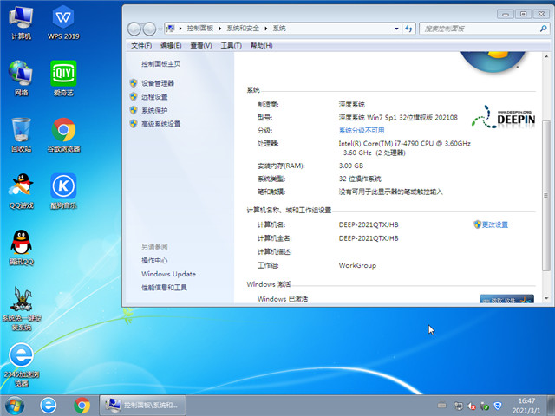555x416 pixels.
Task: Click the WorkGroup value text
Action: [357, 265]
